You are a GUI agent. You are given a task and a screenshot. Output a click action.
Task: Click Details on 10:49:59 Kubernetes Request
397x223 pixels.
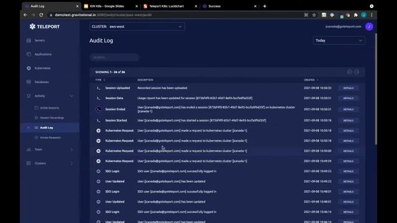349,161
